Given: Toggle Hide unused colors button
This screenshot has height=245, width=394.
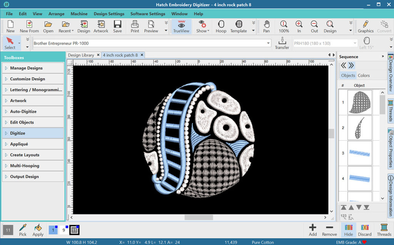Looking at the screenshot, I should point(349,230).
